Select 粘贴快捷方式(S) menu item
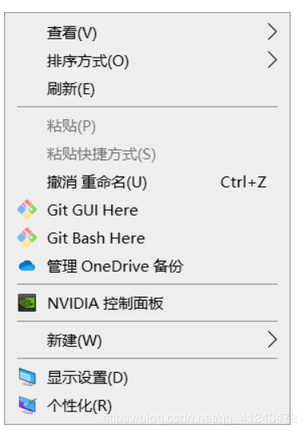The width and height of the screenshot is (305, 433). (x=147, y=154)
